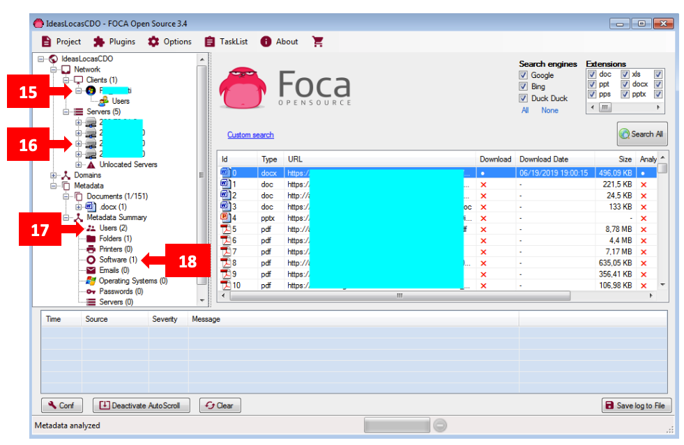Click the .docx (1) Word file icon
Screen dimensions: 684x445
tap(91, 207)
